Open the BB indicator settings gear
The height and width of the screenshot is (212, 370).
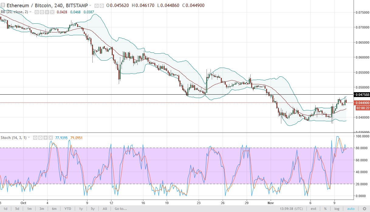(x=42, y=12)
